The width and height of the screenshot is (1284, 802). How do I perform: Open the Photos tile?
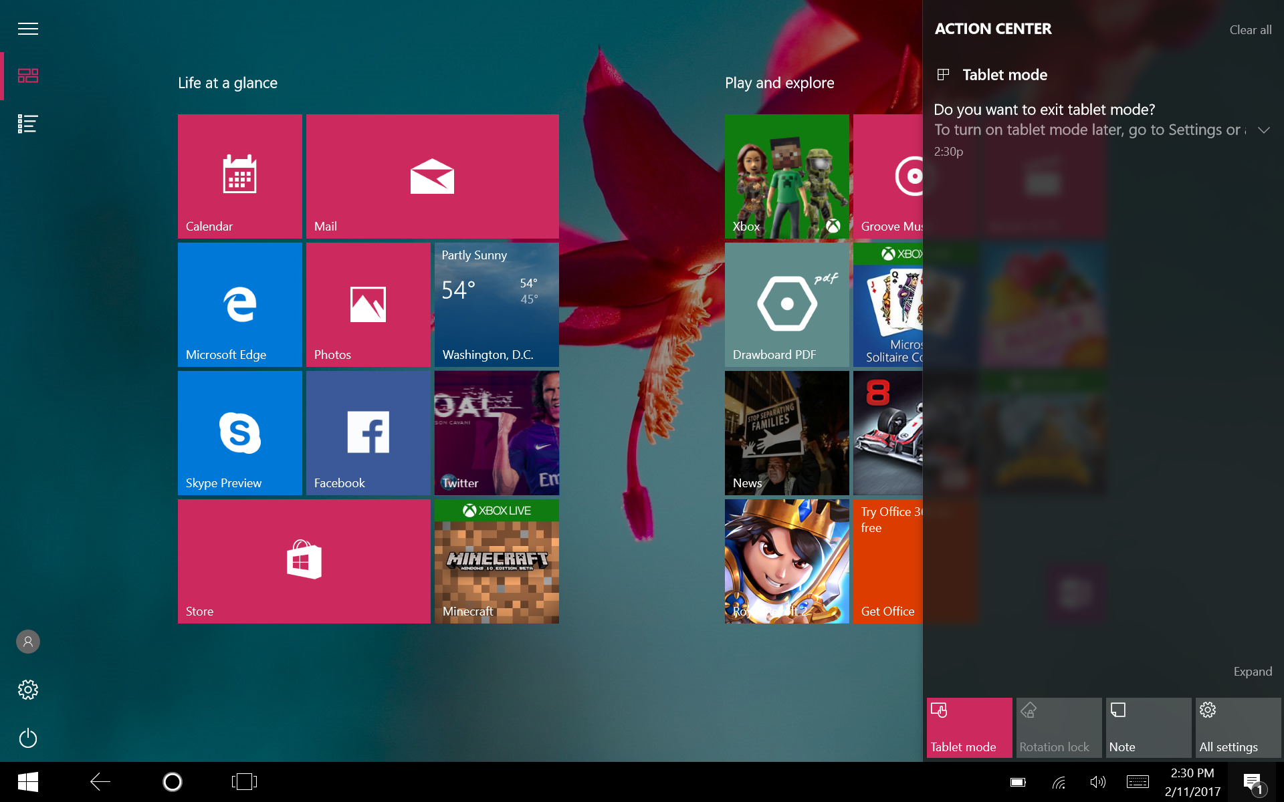pyautogui.click(x=368, y=305)
